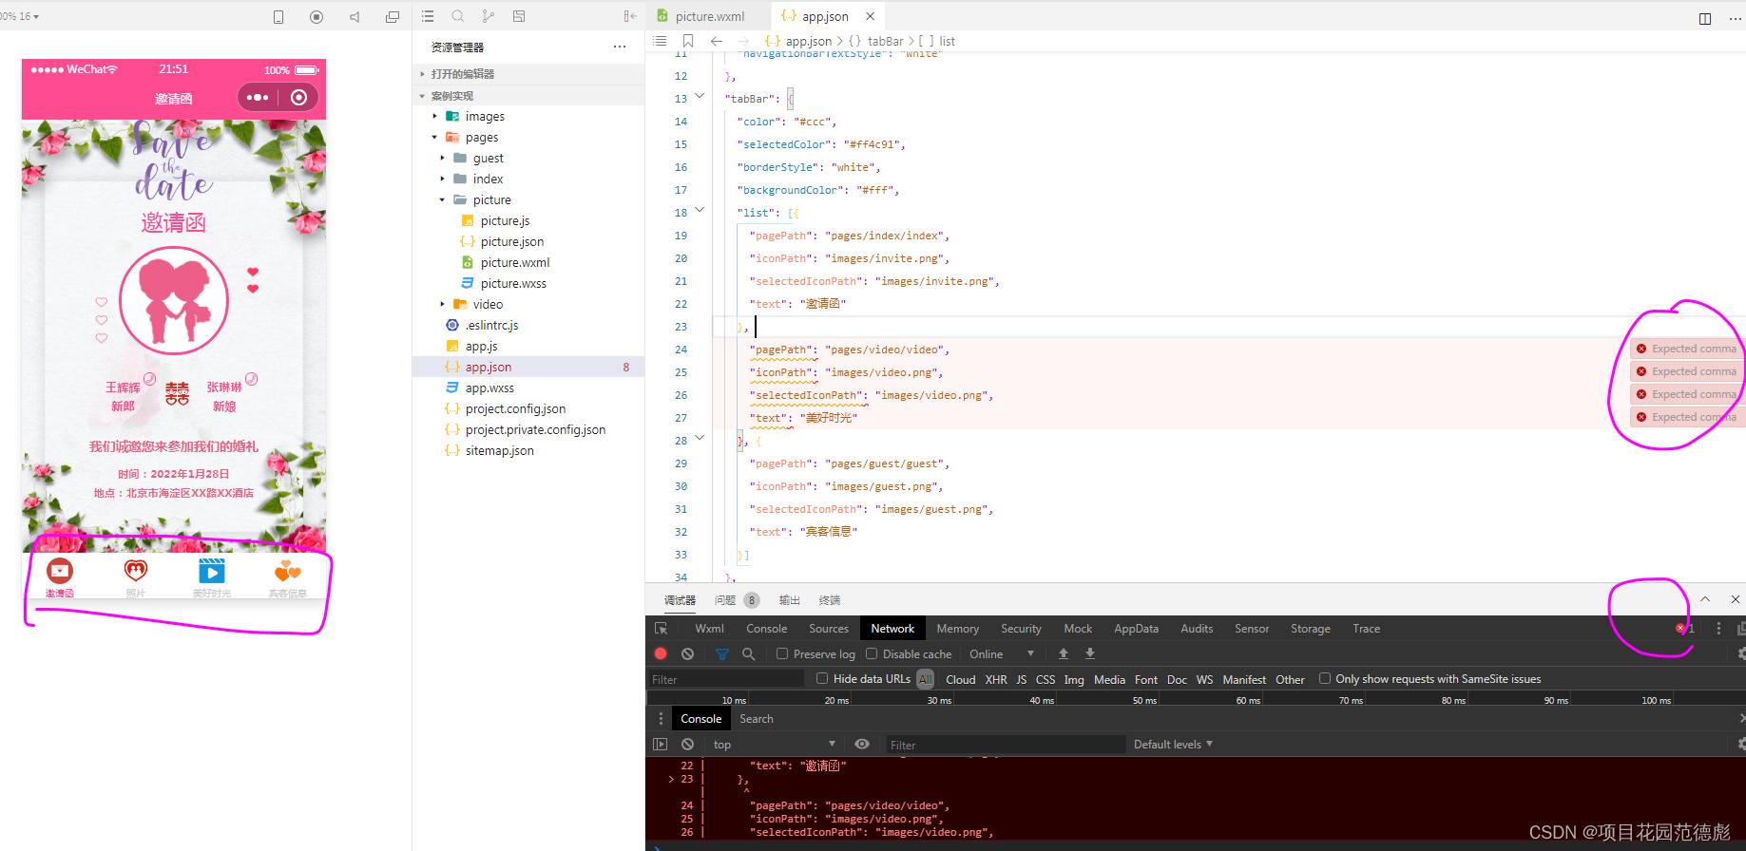Toggle the network filter funnel icon
1746x851 pixels.
coord(722,653)
